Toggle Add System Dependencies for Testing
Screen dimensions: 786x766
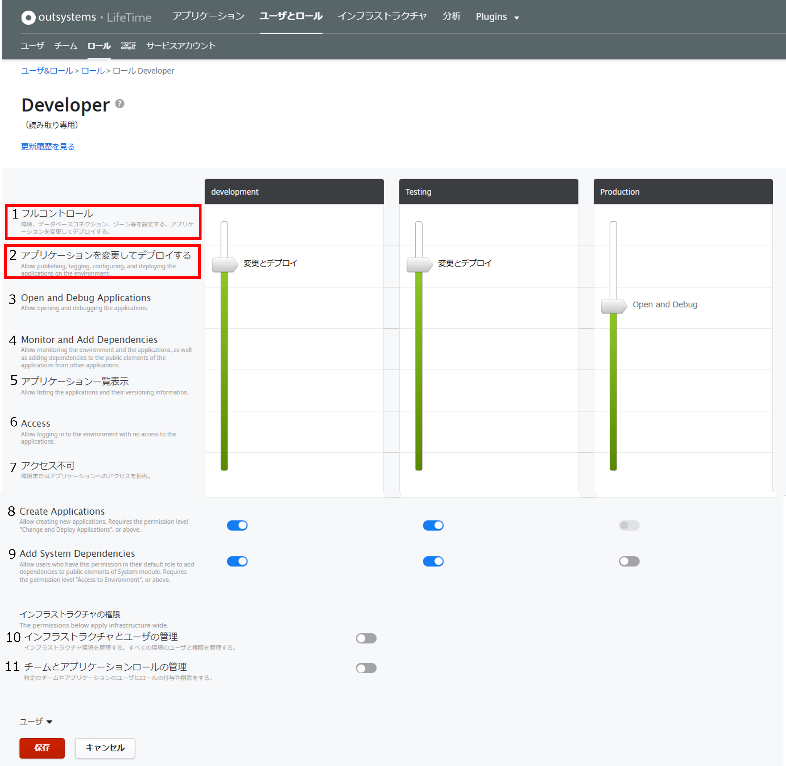pos(433,561)
